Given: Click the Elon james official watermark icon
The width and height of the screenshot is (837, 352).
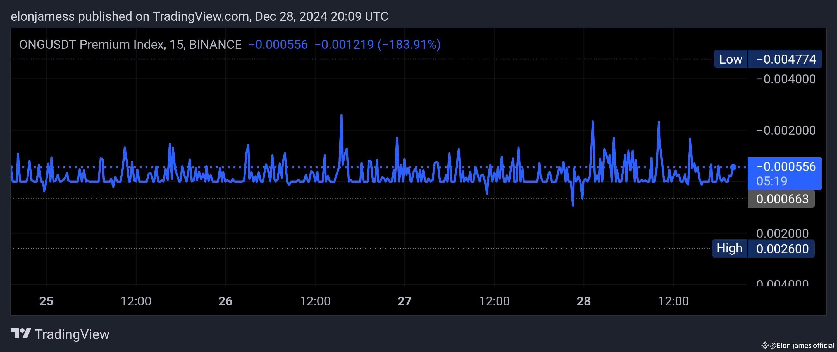Looking at the screenshot, I should [x=765, y=345].
